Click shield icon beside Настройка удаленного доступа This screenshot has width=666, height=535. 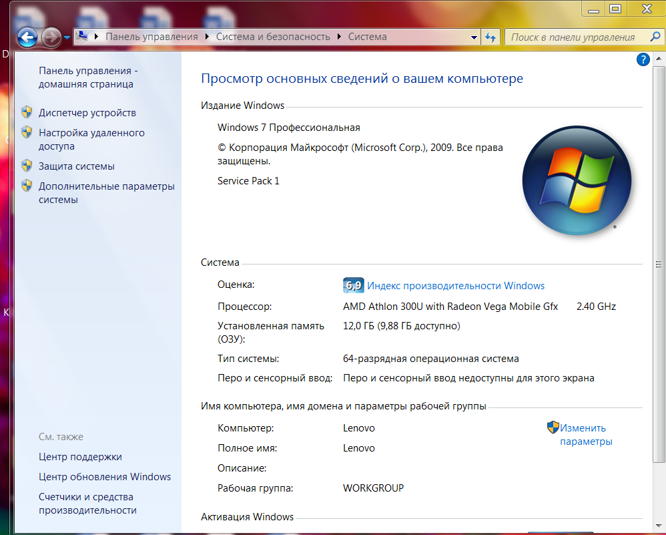pyautogui.click(x=27, y=132)
